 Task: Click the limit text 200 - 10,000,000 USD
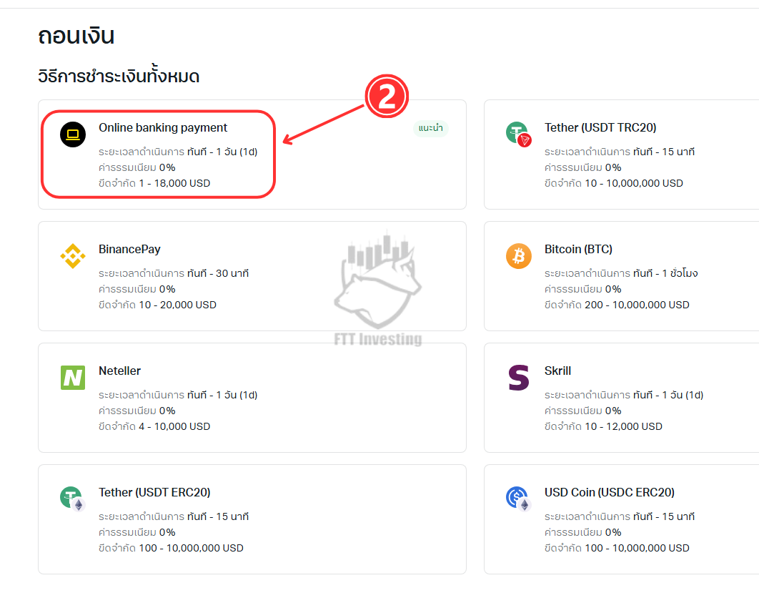(637, 305)
